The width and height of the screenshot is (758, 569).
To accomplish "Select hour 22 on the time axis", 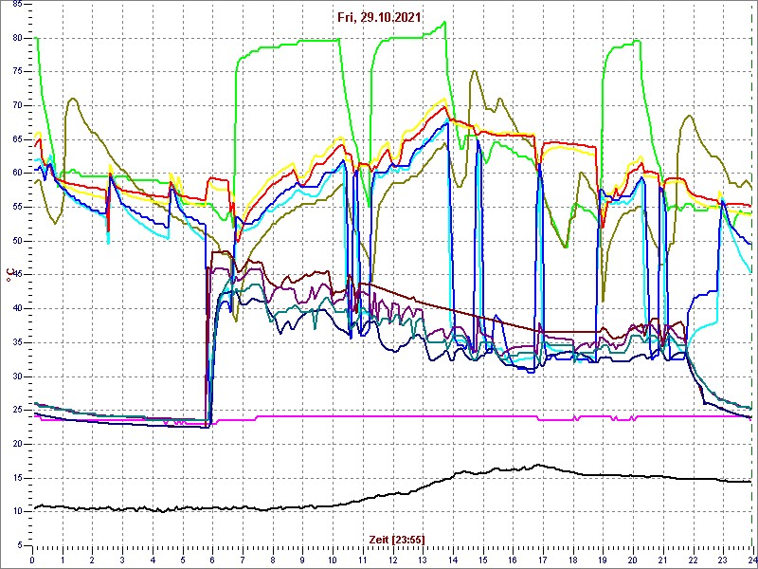I will 693,560.
